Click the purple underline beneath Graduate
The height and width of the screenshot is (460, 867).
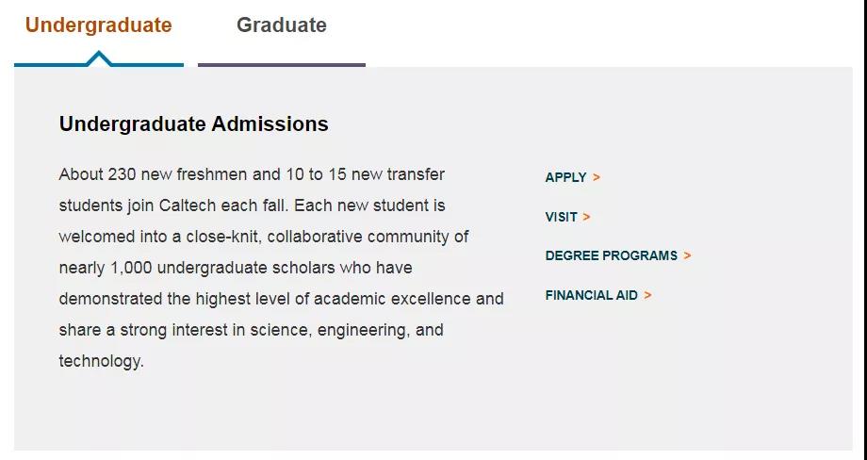click(282, 65)
